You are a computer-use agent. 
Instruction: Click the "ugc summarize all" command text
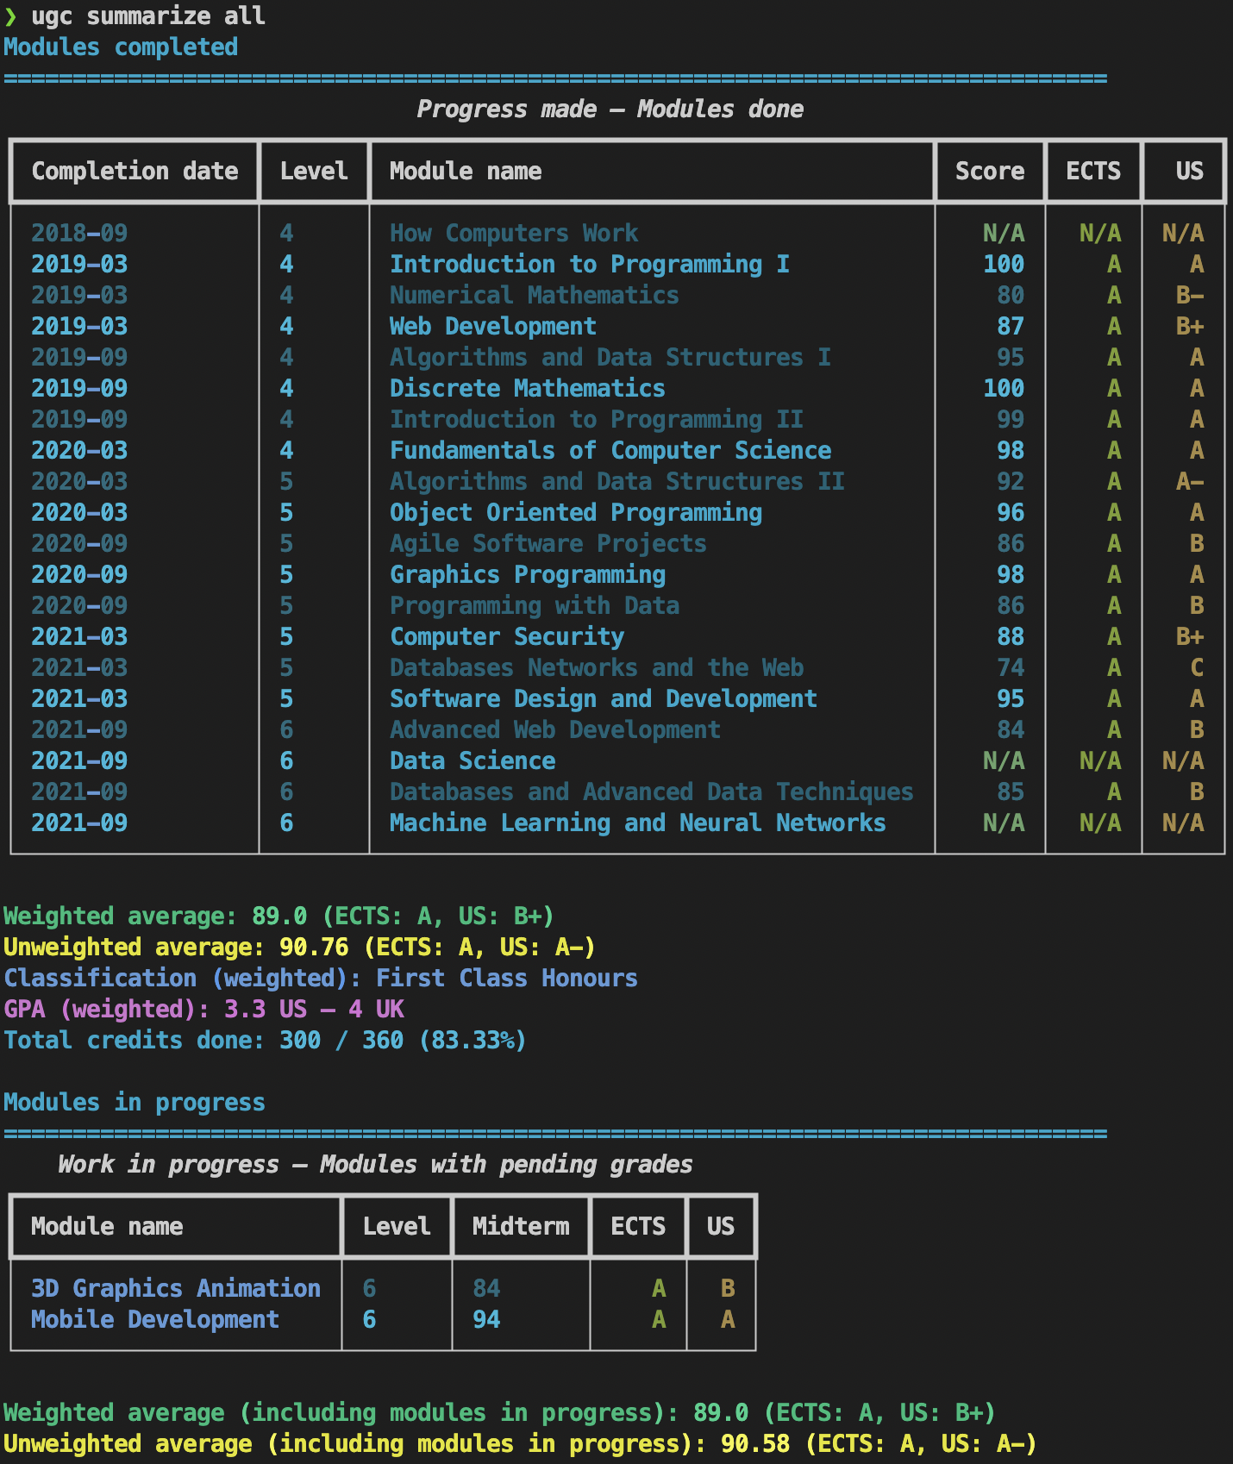[147, 16]
